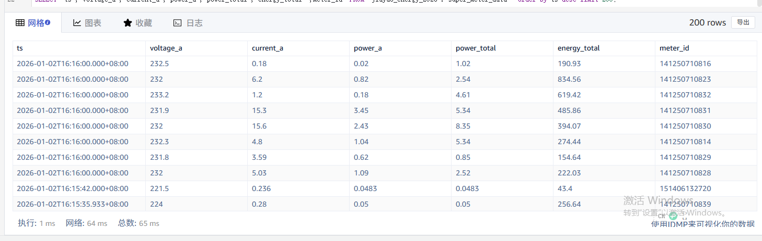Click the power_total column header
The height and width of the screenshot is (241, 762).
point(476,48)
